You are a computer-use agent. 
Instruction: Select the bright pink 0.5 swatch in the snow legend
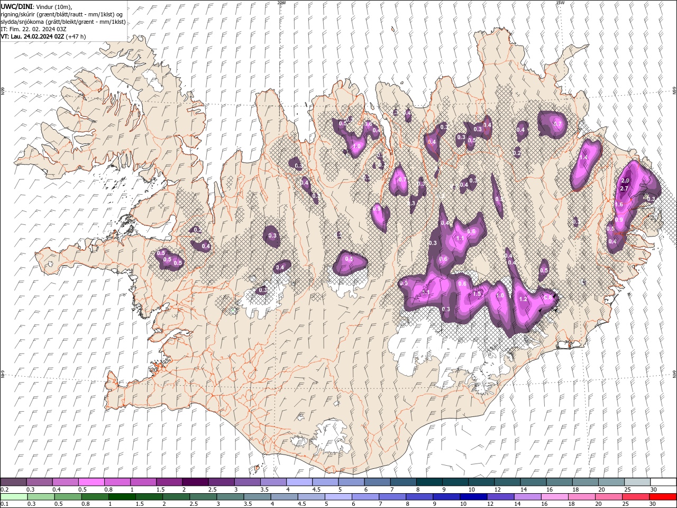(x=91, y=482)
